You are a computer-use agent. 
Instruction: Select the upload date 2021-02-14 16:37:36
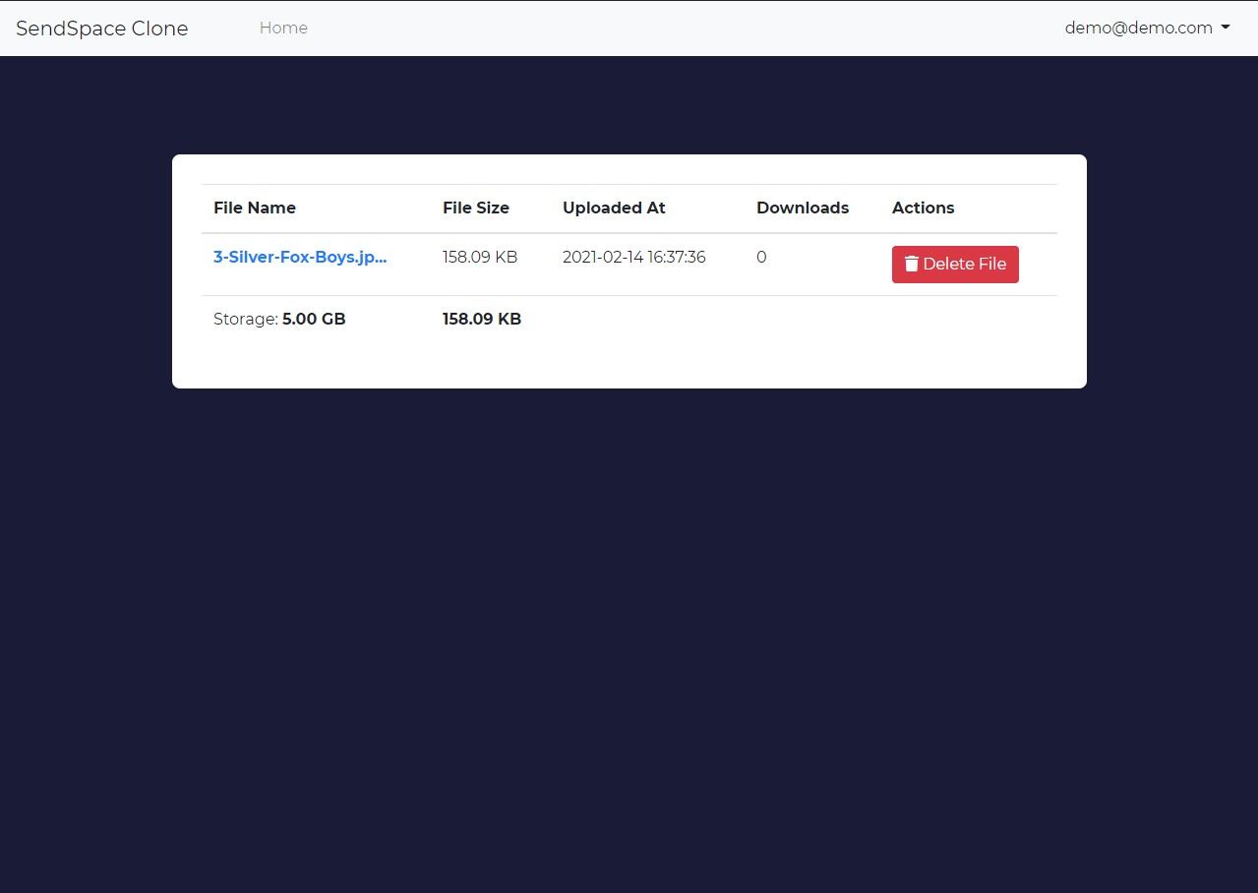pyautogui.click(x=634, y=257)
